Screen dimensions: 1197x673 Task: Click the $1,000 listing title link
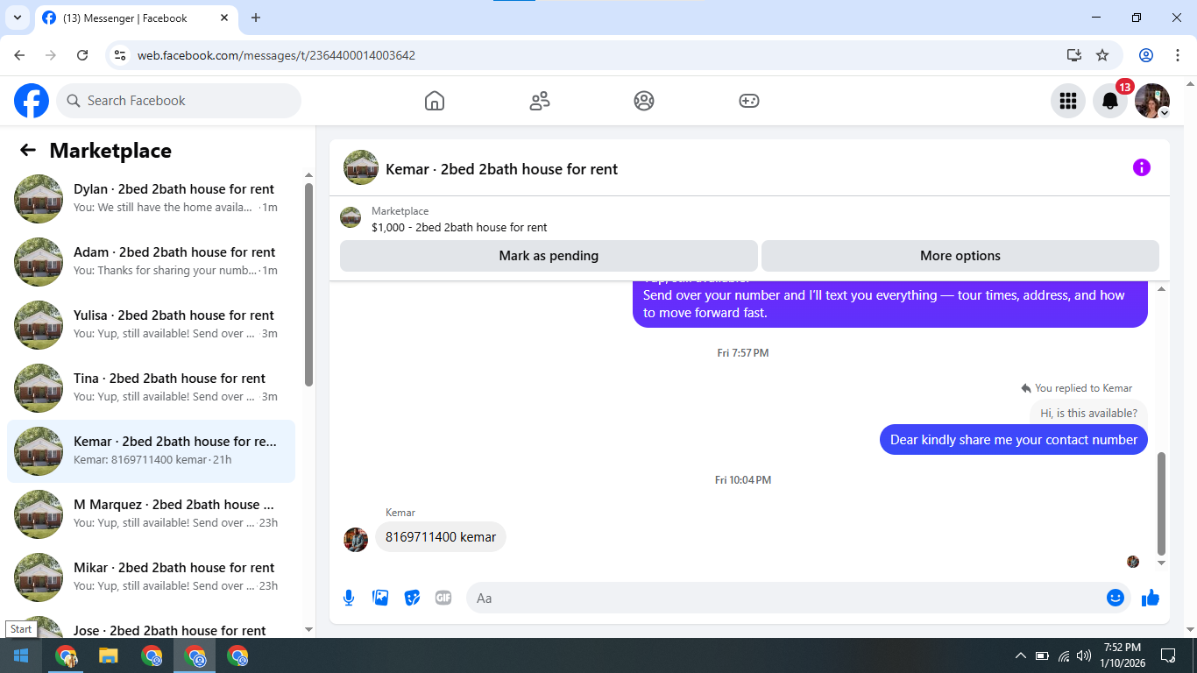click(459, 227)
